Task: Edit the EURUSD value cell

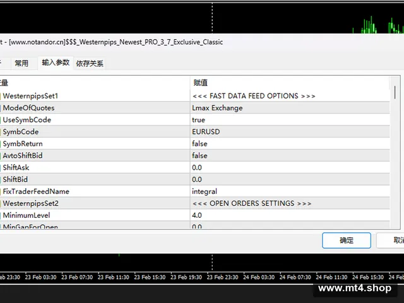Action: click(x=290, y=132)
